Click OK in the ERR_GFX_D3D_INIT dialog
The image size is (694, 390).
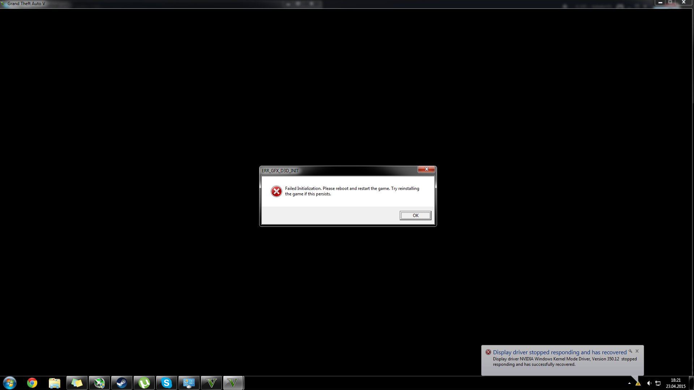pyautogui.click(x=415, y=216)
